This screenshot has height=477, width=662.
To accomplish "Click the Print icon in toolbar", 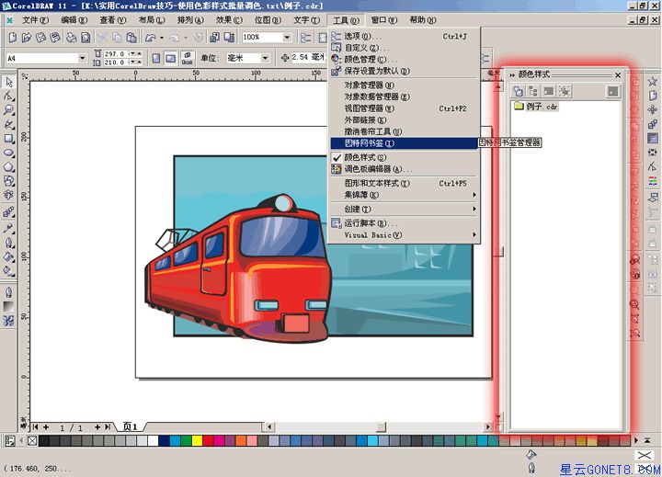I will tap(70, 38).
